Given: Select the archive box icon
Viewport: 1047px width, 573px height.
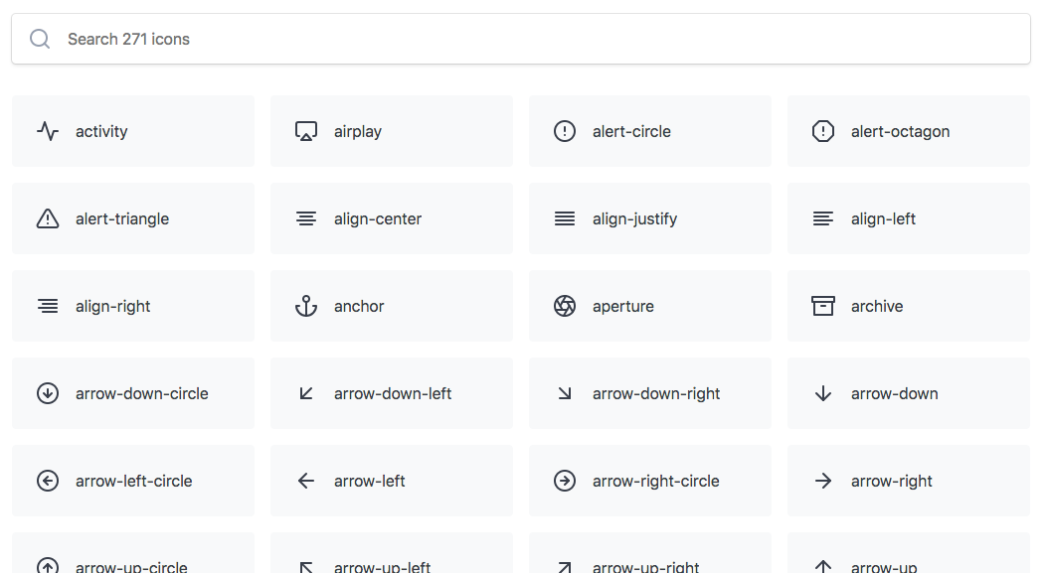Looking at the screenshot, I should click(822, 306).
